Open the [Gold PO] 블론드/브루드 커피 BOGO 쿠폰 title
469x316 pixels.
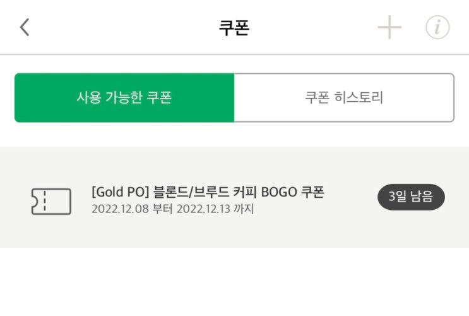[208, 192]
